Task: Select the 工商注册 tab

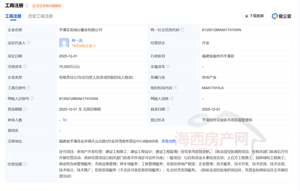Action: (13, 16)
